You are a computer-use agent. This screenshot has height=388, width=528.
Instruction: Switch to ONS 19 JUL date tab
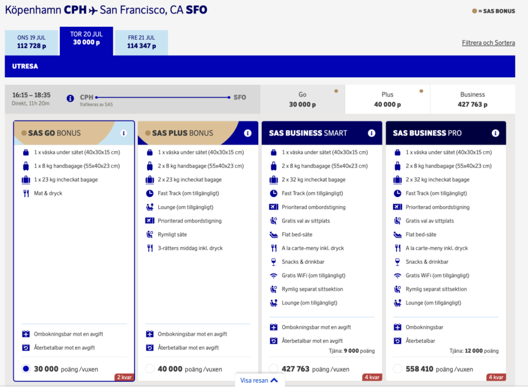[32, 43]
